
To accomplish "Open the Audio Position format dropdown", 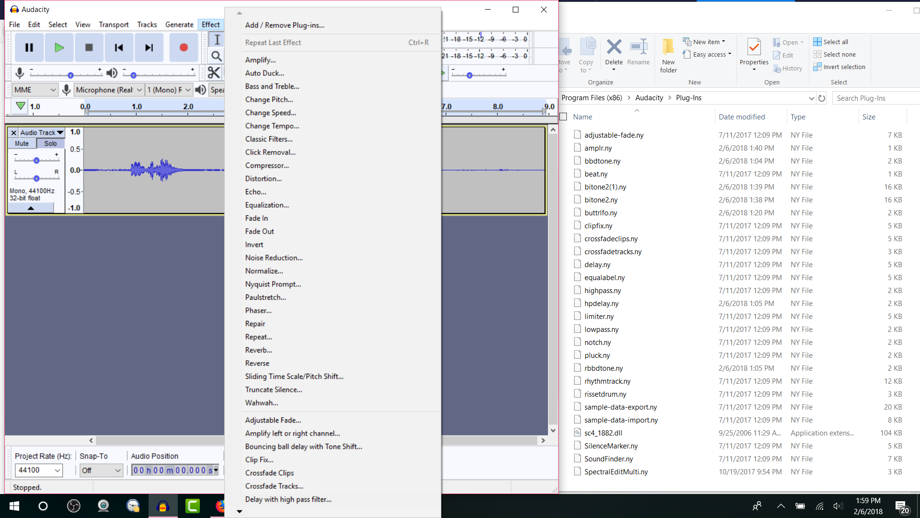I will point(216,471).
